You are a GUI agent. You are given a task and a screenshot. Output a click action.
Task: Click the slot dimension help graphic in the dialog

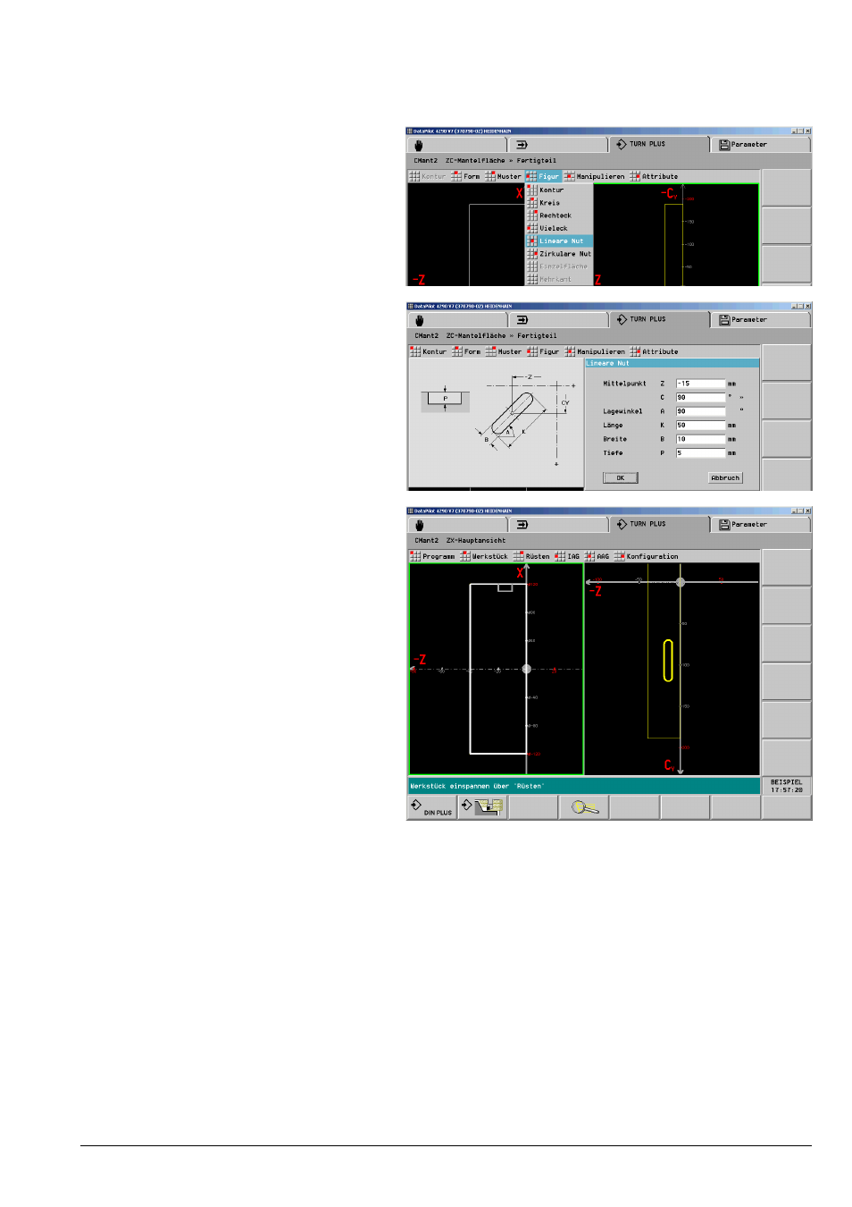pos(496,422)
